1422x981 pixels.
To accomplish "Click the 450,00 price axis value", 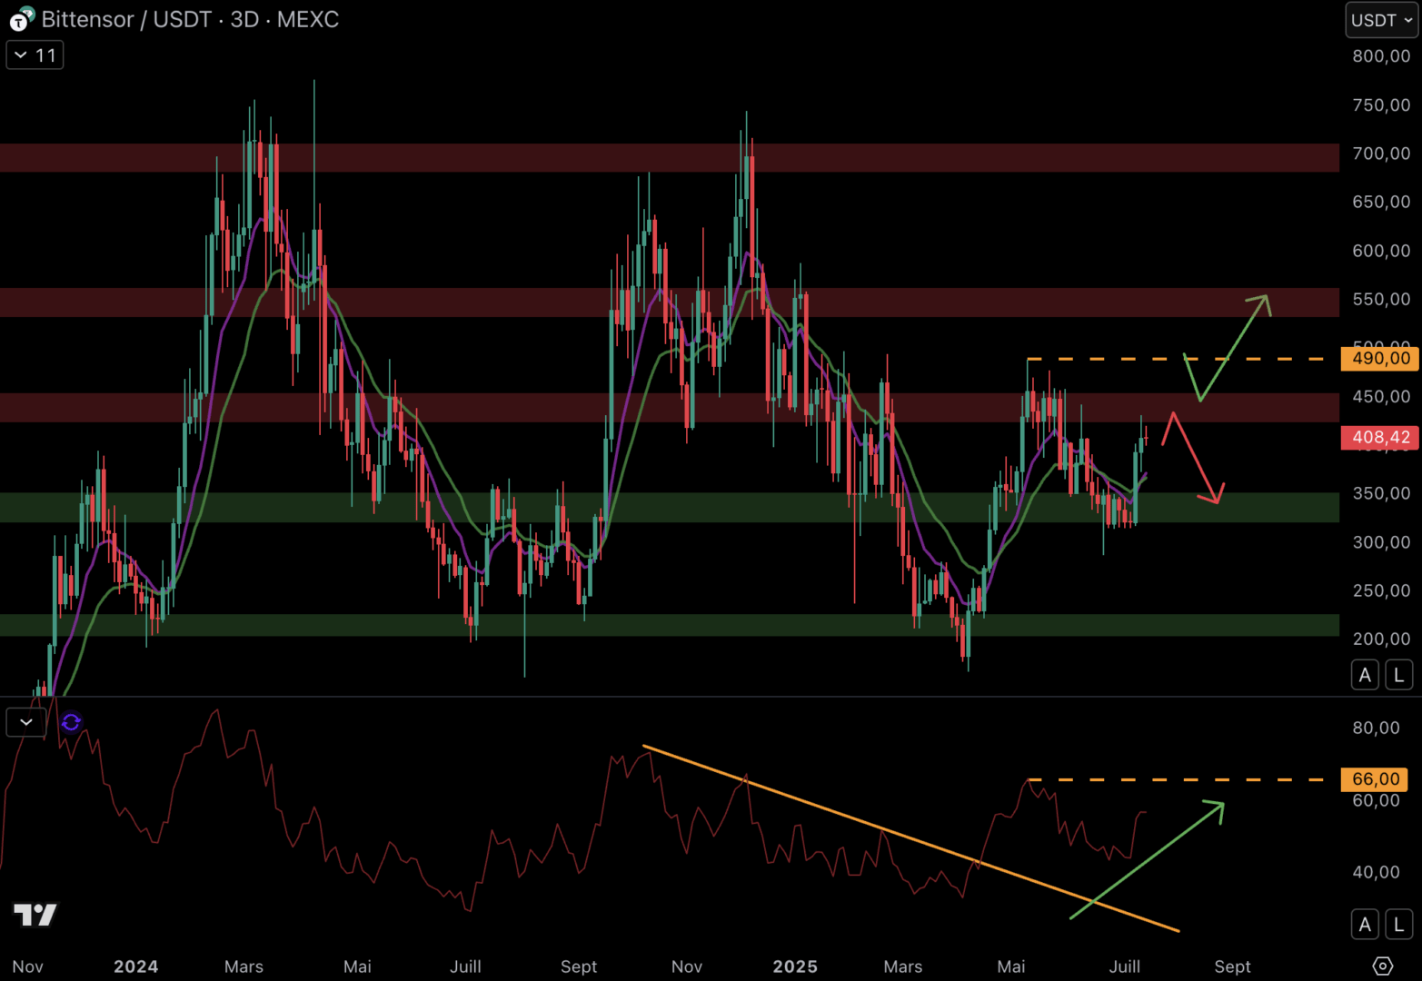I will (1381, 396).
